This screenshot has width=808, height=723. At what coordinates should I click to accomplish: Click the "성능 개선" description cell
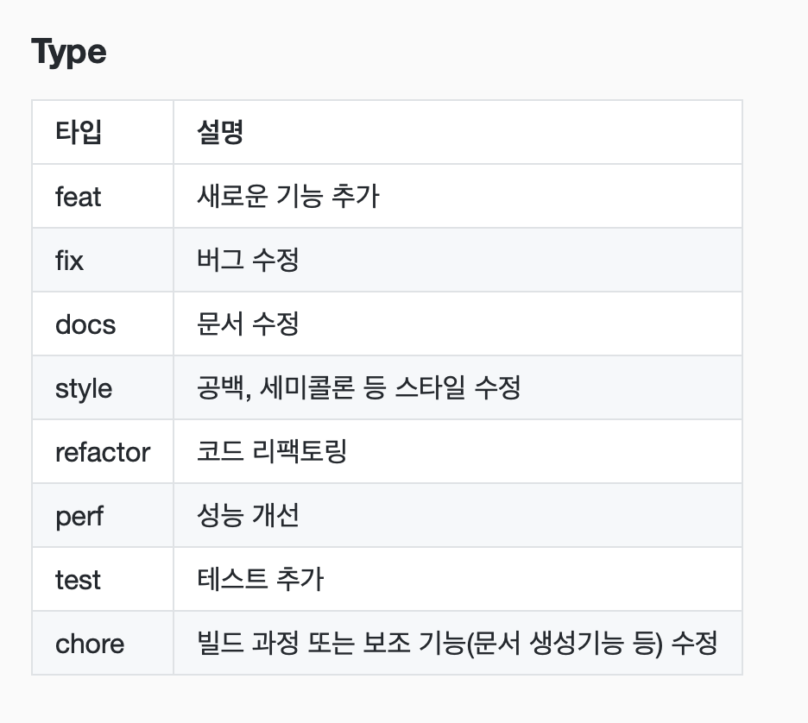(248, 516)
